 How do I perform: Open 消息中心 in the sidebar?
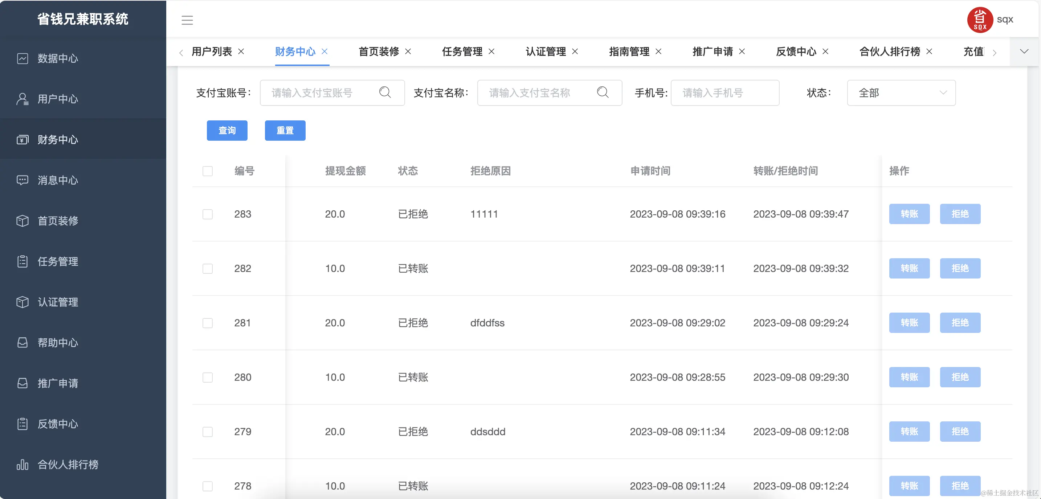click(83, 180)
